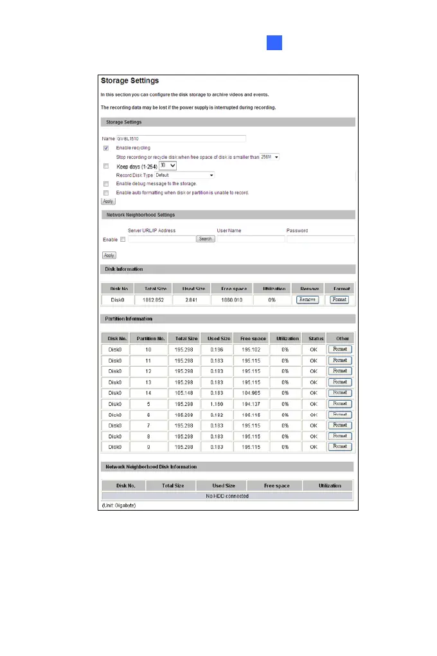Enable the Keep days checkbox
The width and height of the screenshot is (437, 656).
click(106, 166)
